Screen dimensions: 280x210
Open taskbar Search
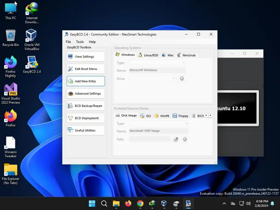tap(104, 203)
